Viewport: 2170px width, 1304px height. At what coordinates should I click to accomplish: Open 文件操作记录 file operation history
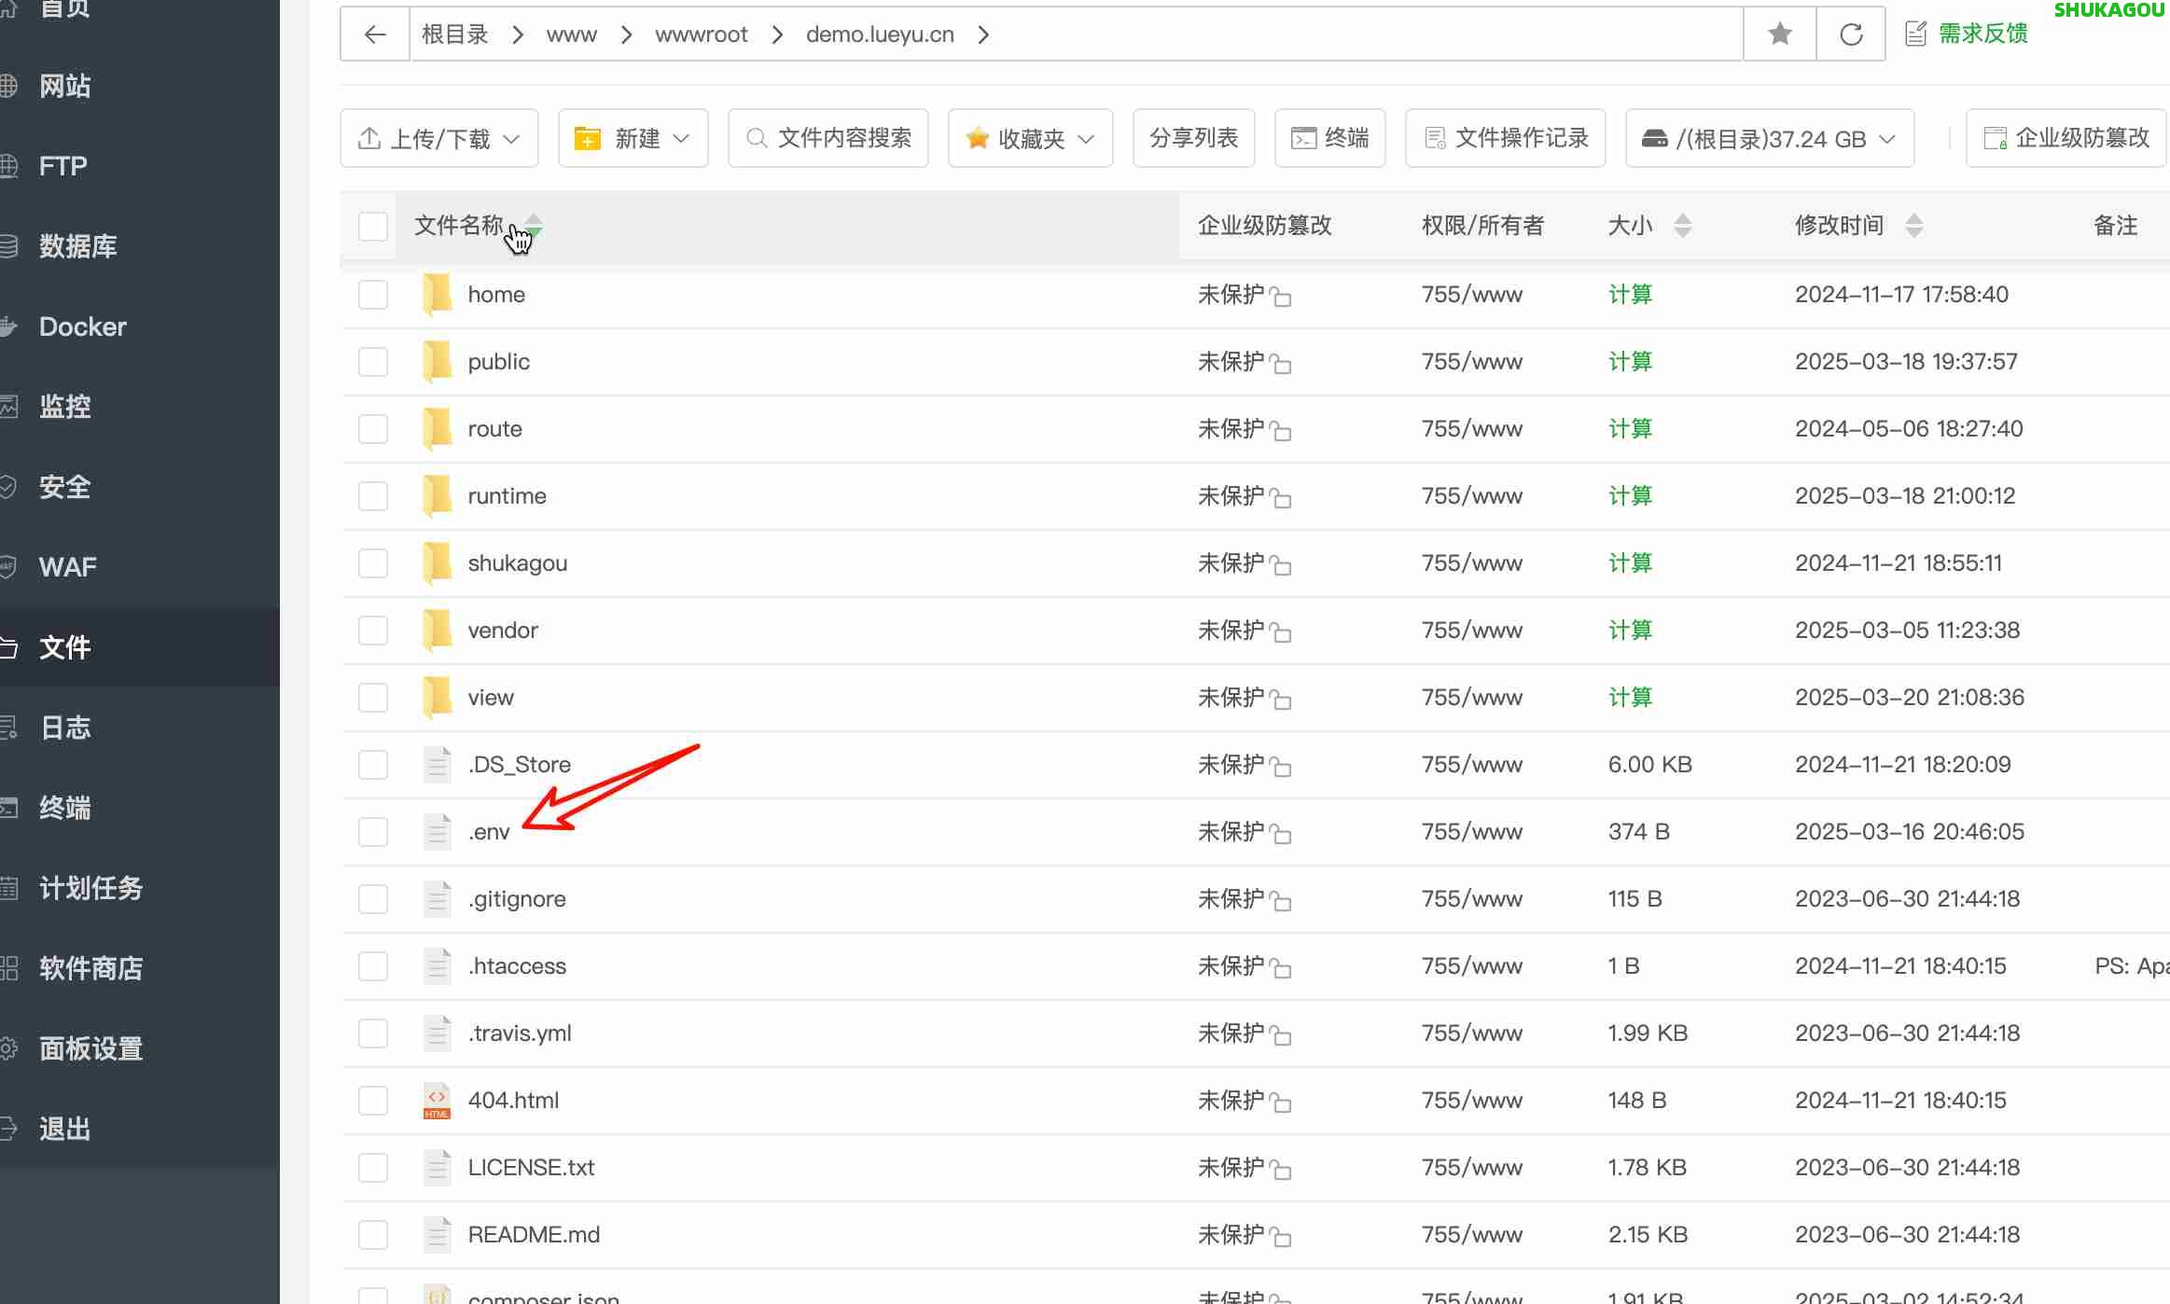click(x=1504, y=137)
